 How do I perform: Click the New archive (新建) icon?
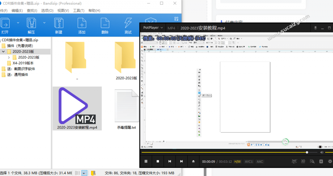tap(59, 24)
